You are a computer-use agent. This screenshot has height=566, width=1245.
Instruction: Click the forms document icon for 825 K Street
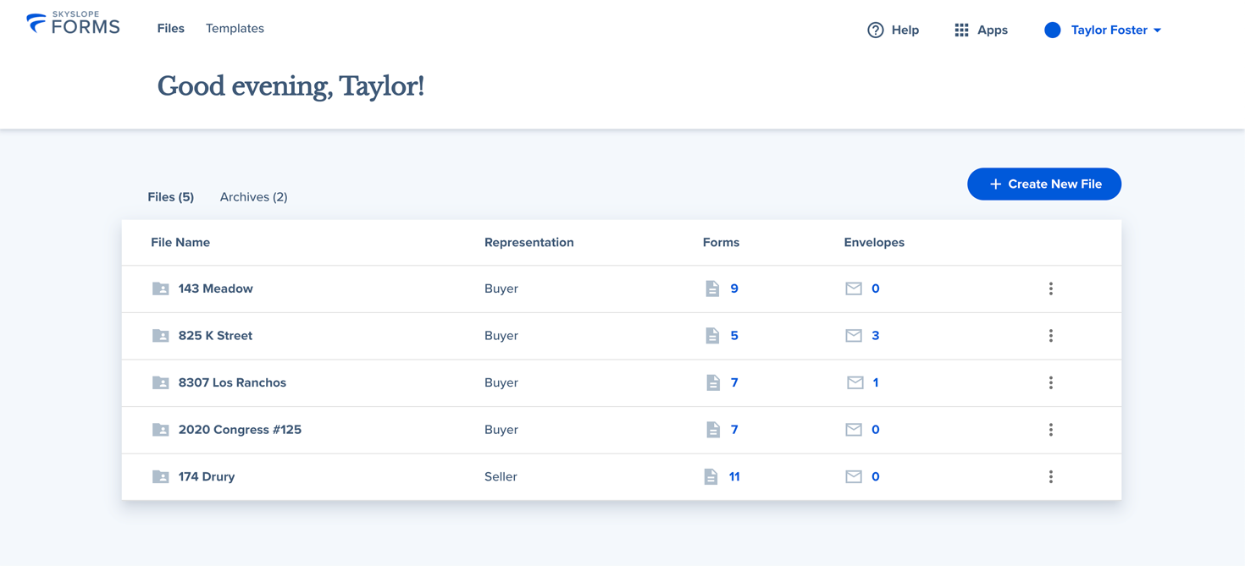tap(712, 336)
